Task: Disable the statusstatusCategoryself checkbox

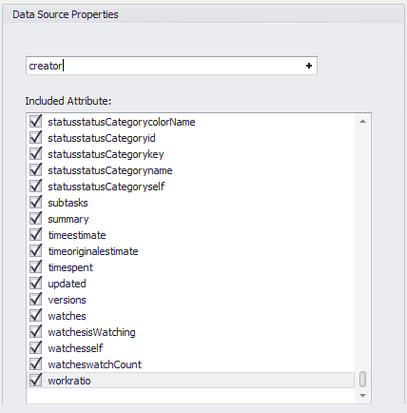Action: click(35, 186)
